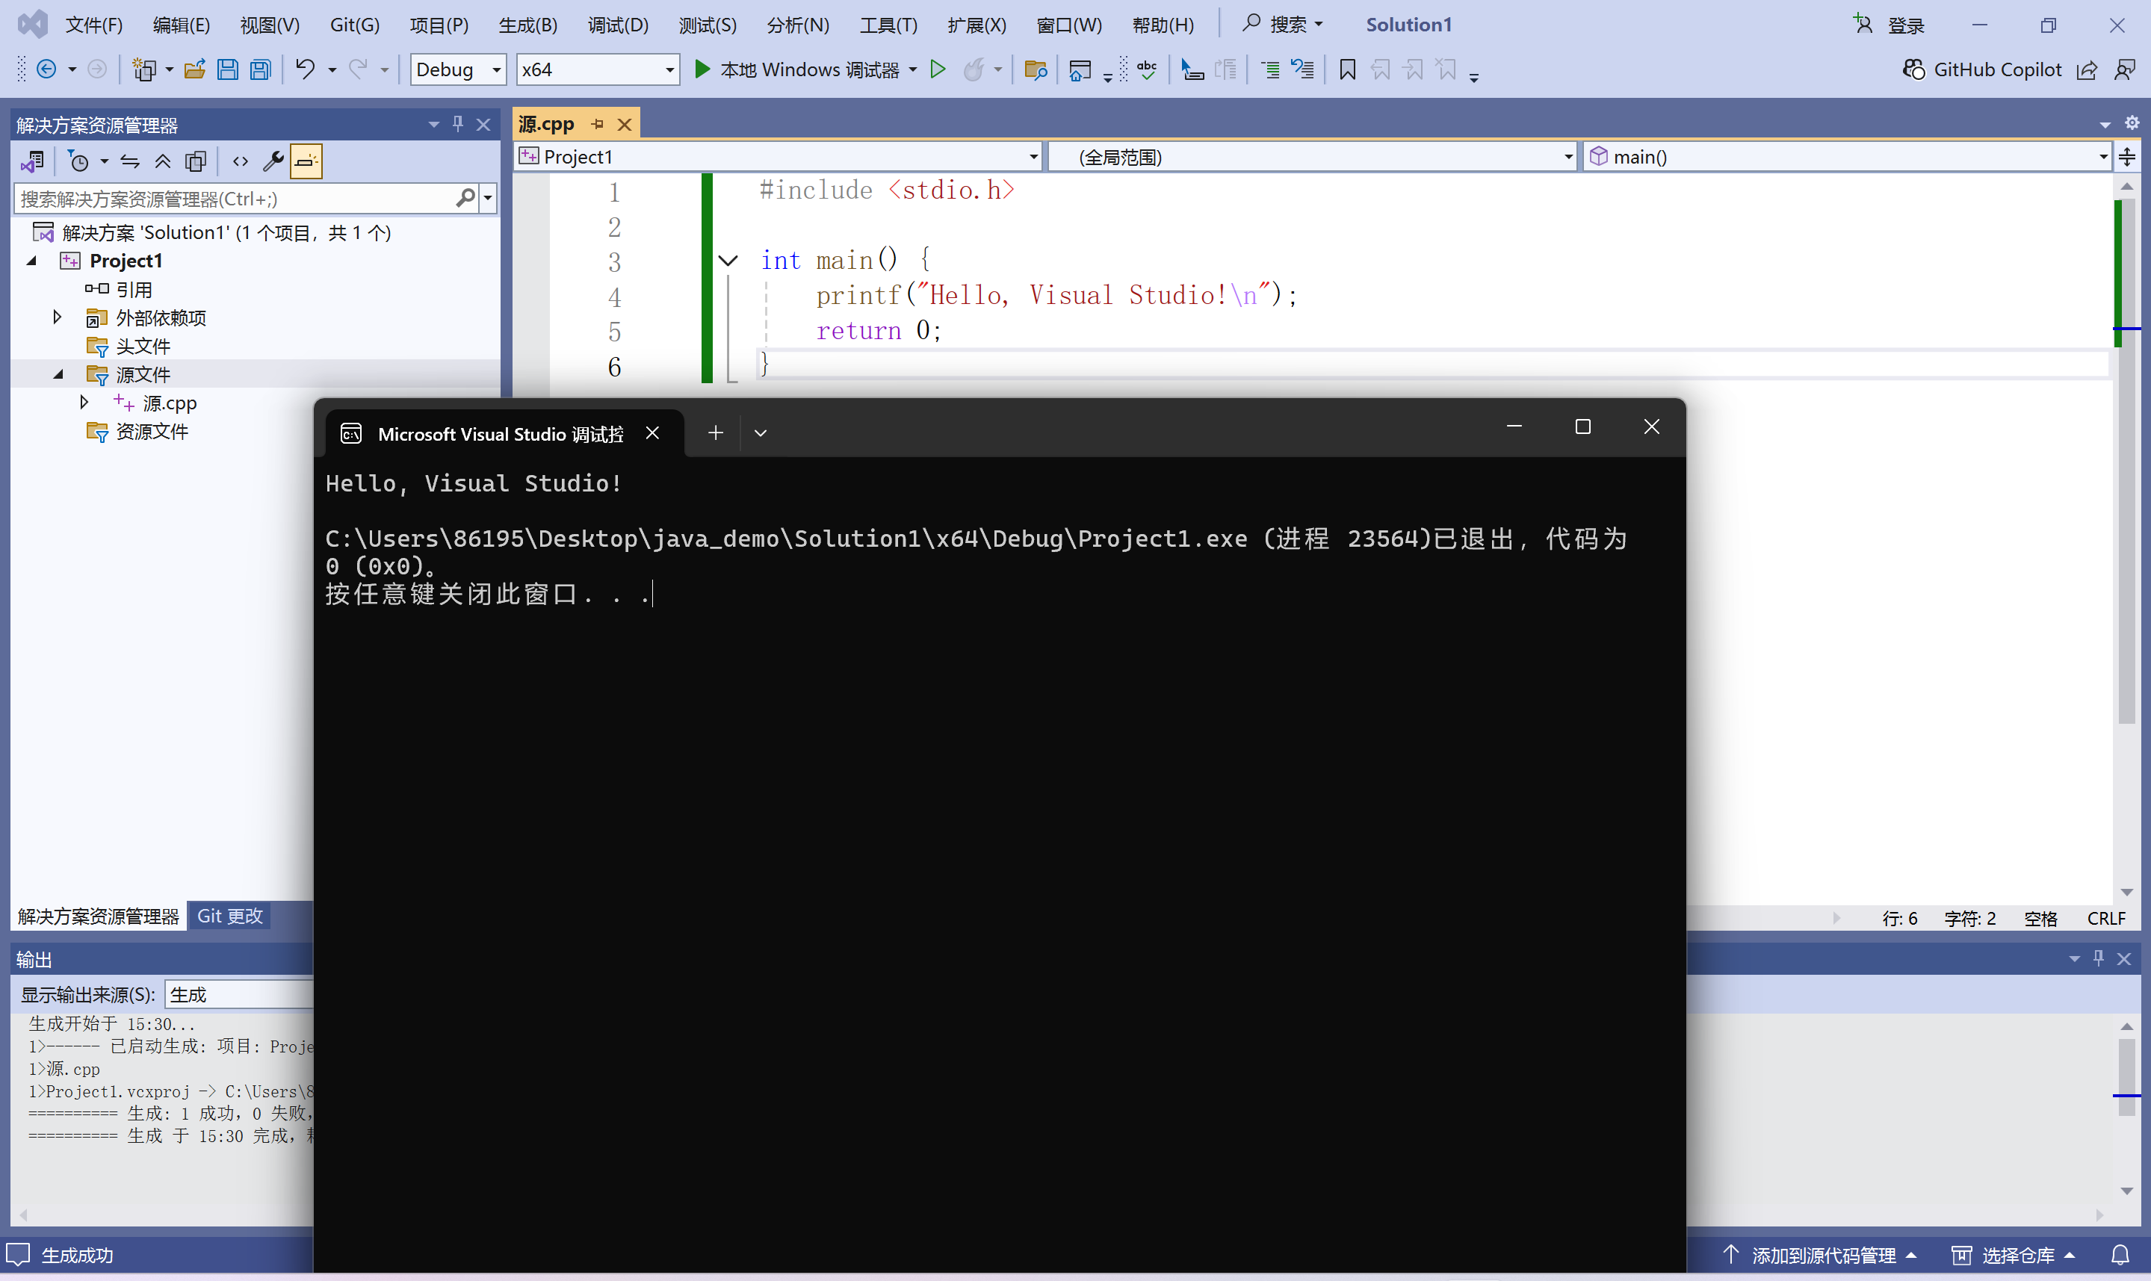This screenshot has height=1281, width=2151.
Task: Open new console tab with plus button
Action: 716,433
